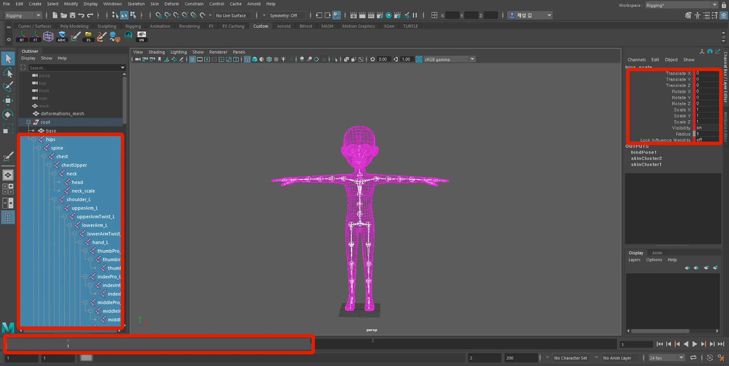Image resolution: width=729 pixels, height=366 pixels.
Task: Activate the Rotate tool
Action: click(8, 115)
